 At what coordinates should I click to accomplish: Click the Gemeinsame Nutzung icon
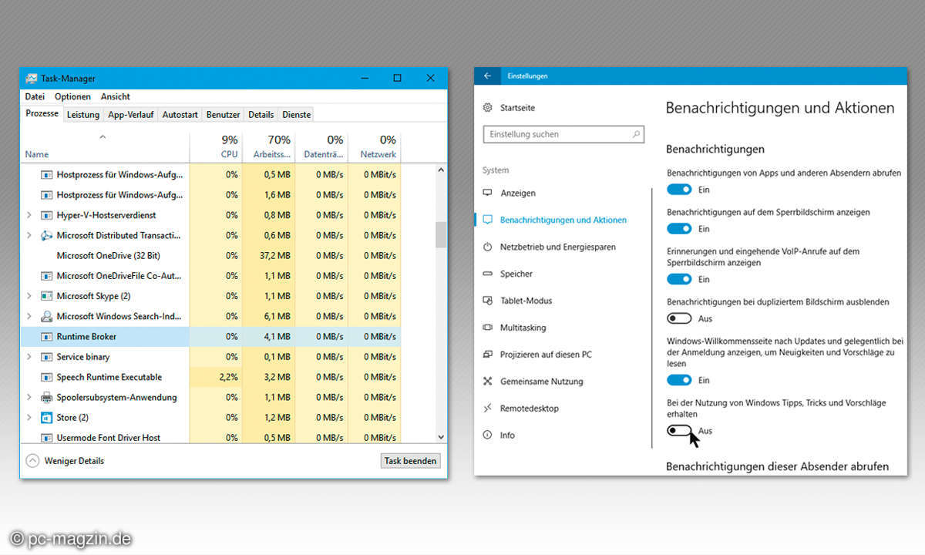487,382
